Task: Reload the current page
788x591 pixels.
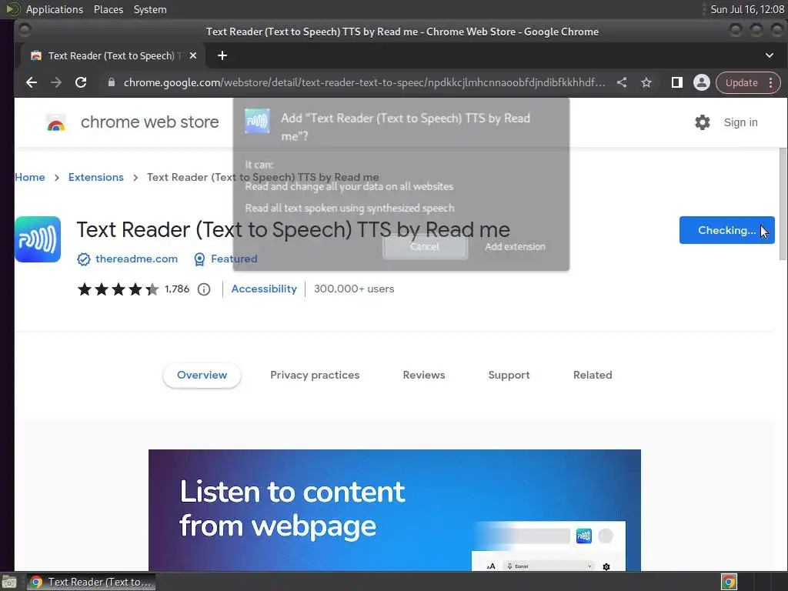Action: [x=81, y=82]
